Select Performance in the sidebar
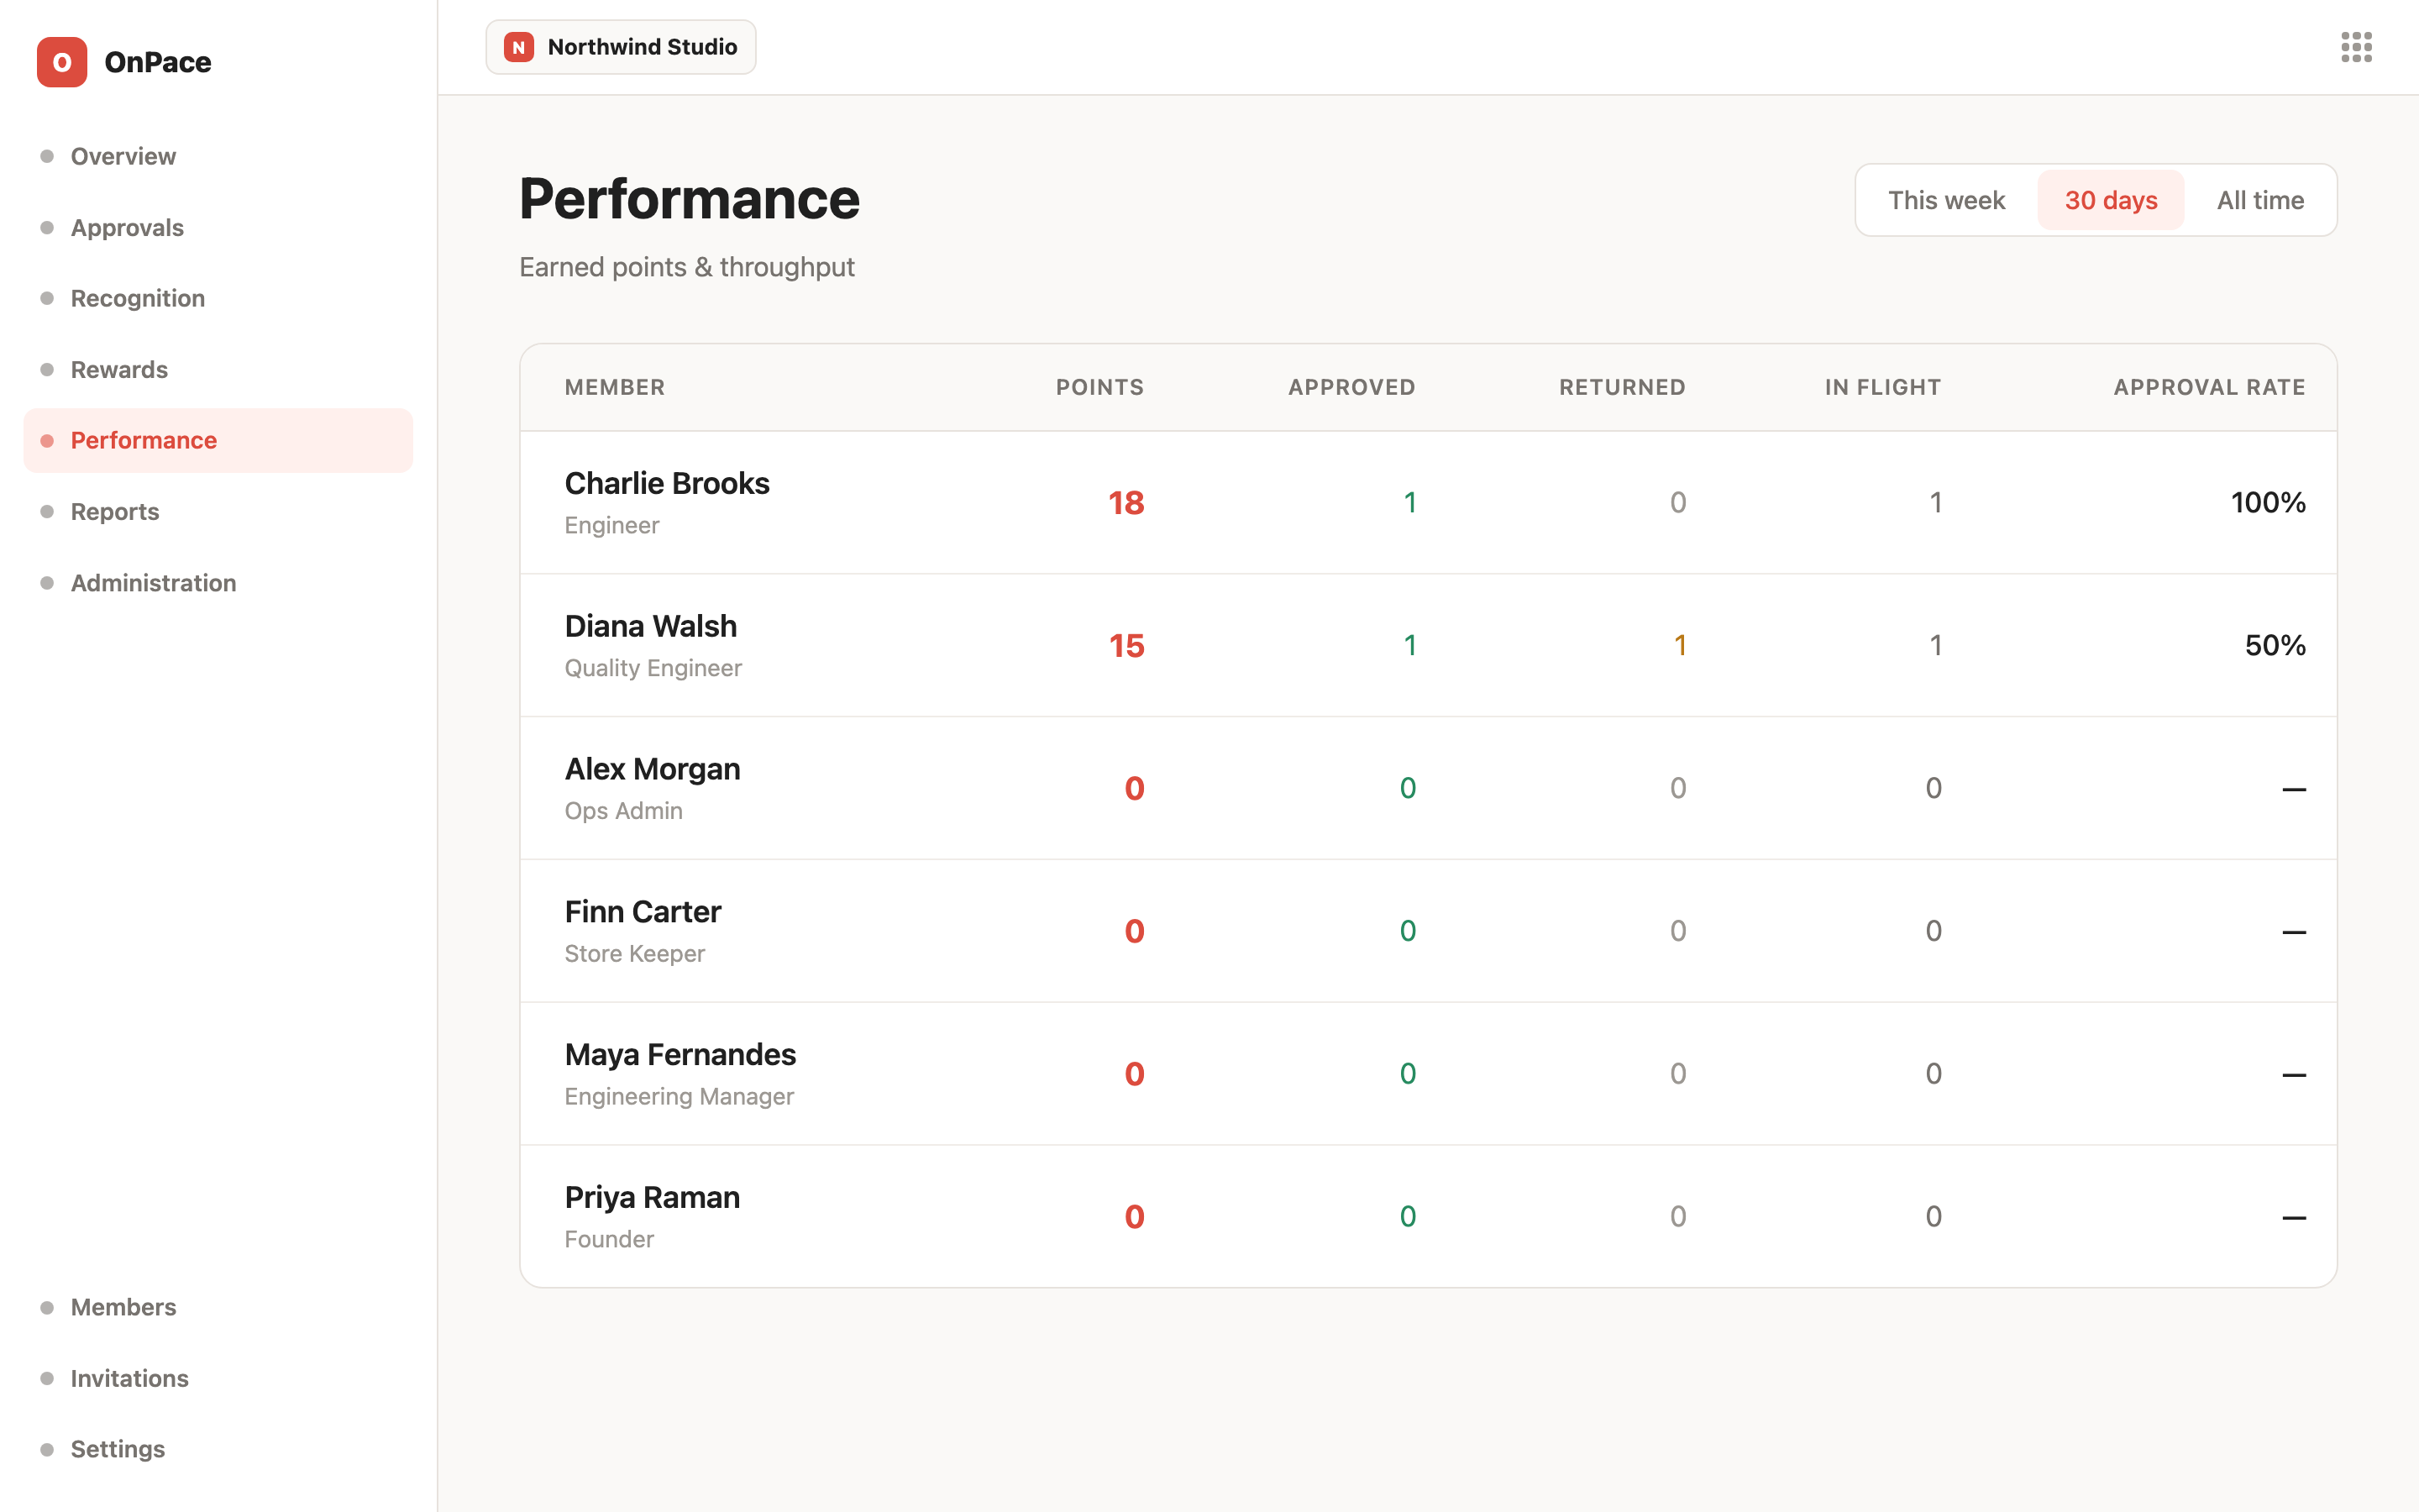Viewport: 2419px width, 1512px height. tap(218, 440)
